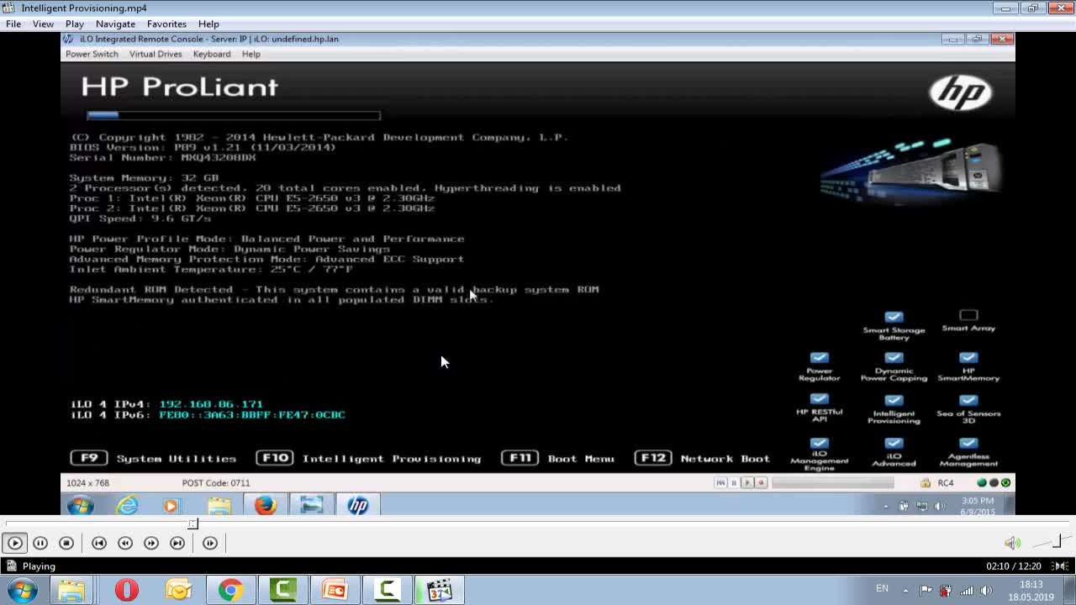Click the iLO IPv4 address 192.168.86.171
Screen dimensions: 1076x605
(x=211, y=404)
